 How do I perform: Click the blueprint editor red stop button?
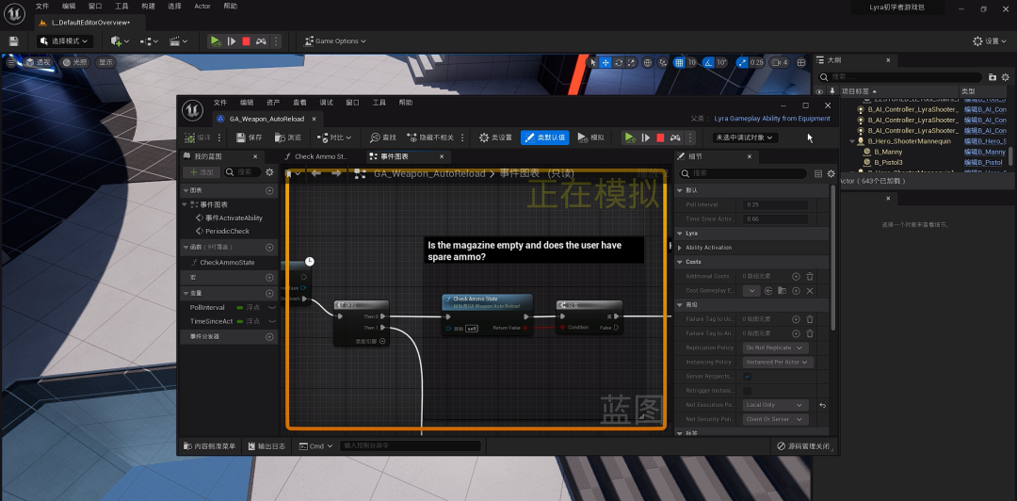(x=660, y=137)
